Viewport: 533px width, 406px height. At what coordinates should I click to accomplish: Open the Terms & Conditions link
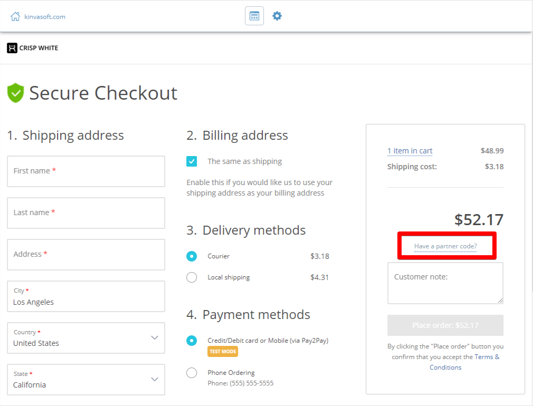(464, 362)
